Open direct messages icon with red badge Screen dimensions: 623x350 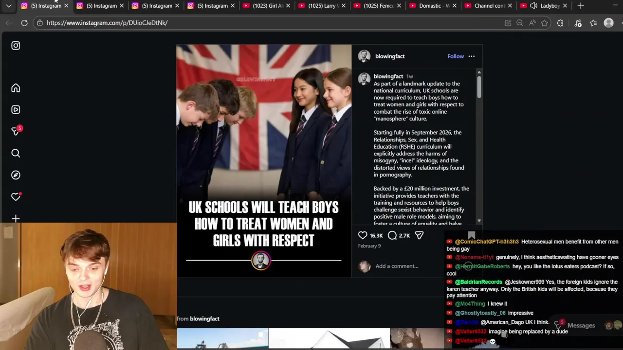[16, 131]
